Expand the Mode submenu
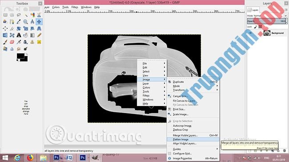The image size is (289, 162). coord(193,86)
